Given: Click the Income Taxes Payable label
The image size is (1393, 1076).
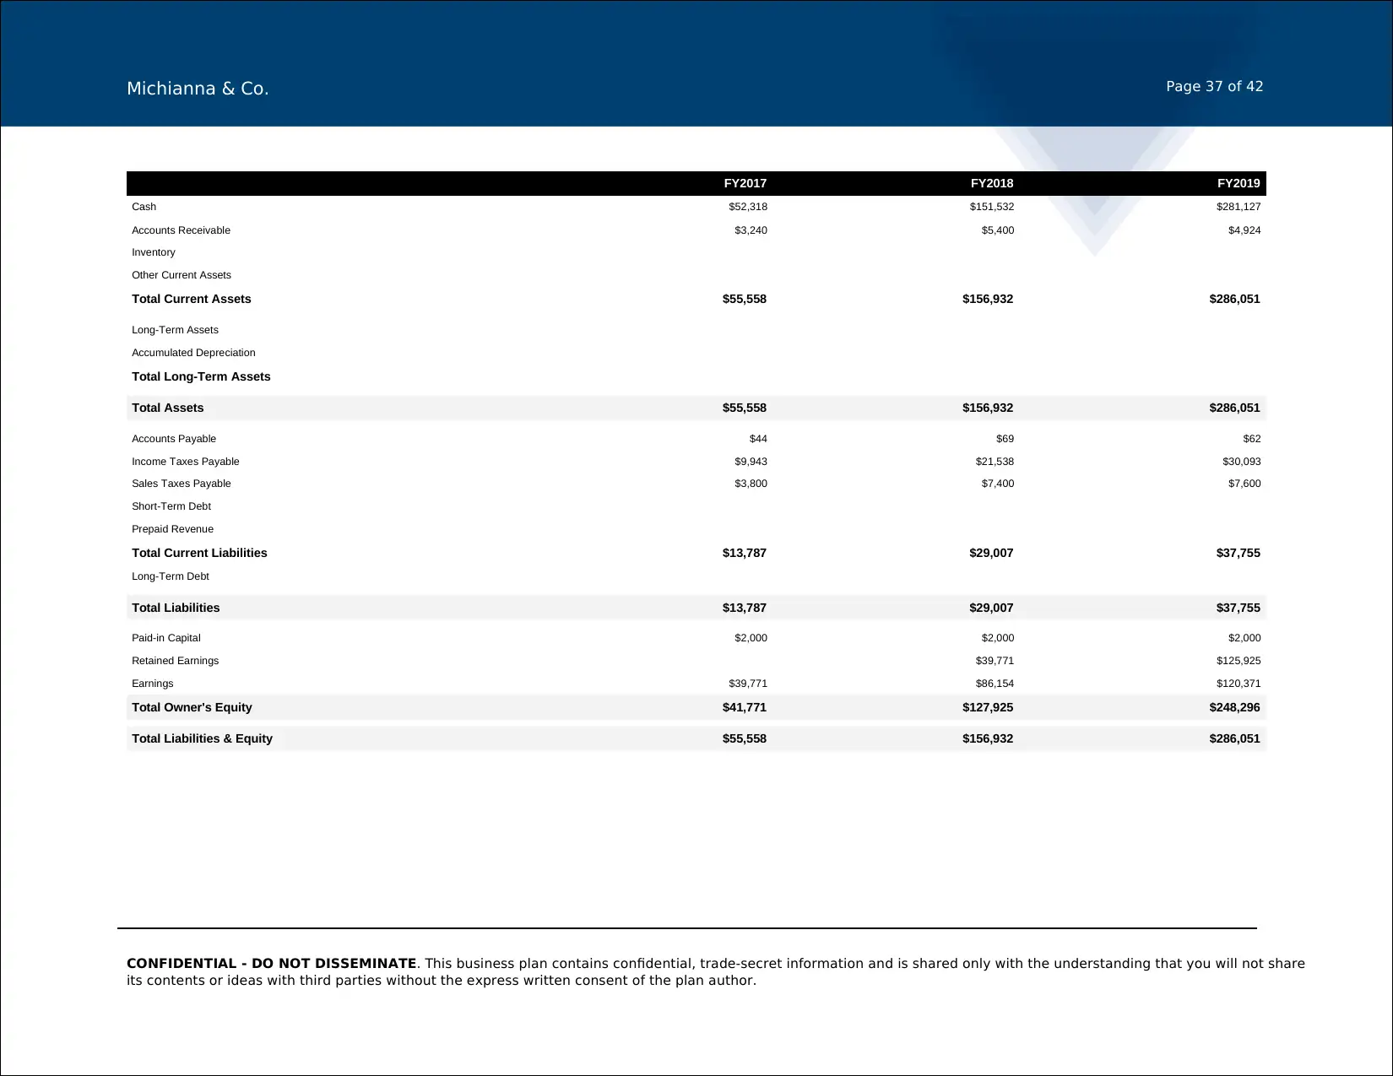Looking at the screenshot, I should pos(186,462).
